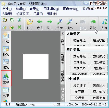Screen dimensions: 109x108
Task: Click the green Forward (前进) arrow
Action: click(50, 22)
